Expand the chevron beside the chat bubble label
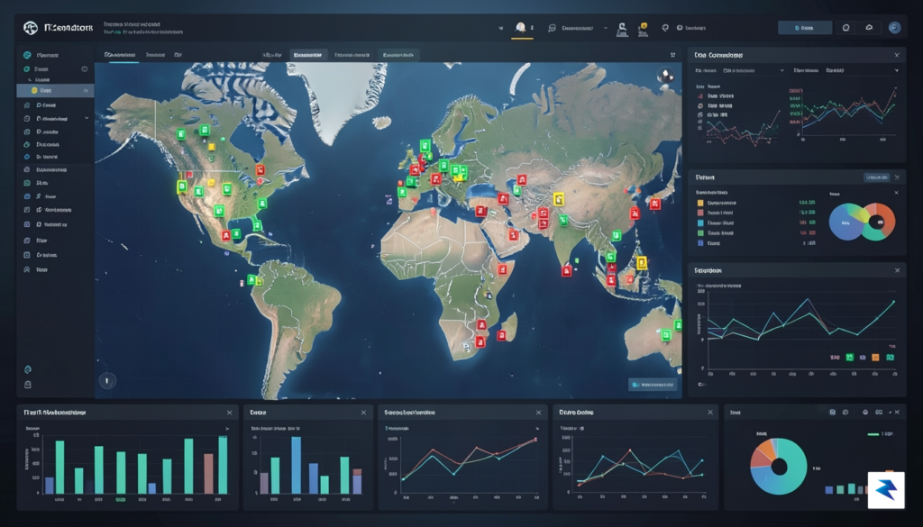The height and width of the screenshot is (527, 923). (606, 28)
